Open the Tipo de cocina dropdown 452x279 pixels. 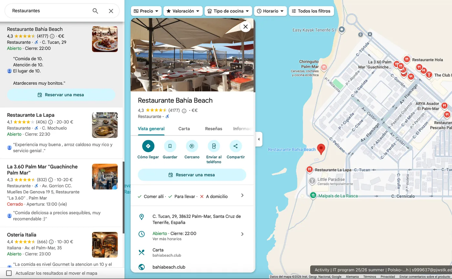[228, 11]
